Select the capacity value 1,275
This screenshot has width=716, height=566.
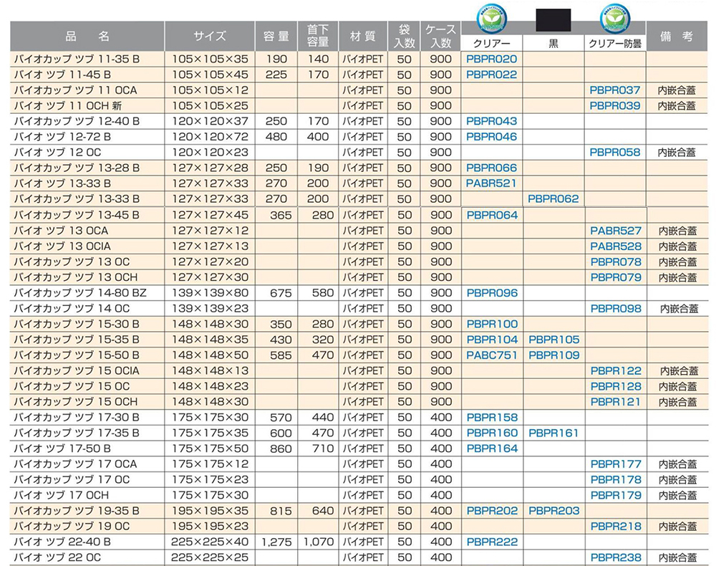276,542
